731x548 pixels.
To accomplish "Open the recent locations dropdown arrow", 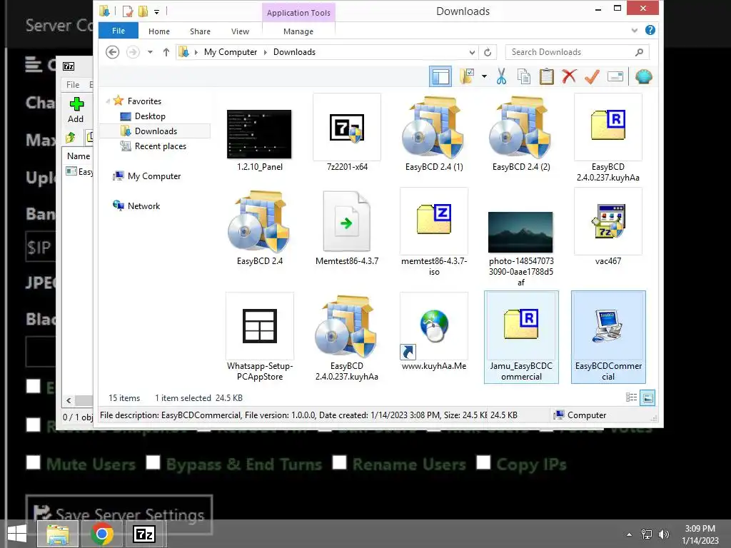I will [x=150, y=52].
